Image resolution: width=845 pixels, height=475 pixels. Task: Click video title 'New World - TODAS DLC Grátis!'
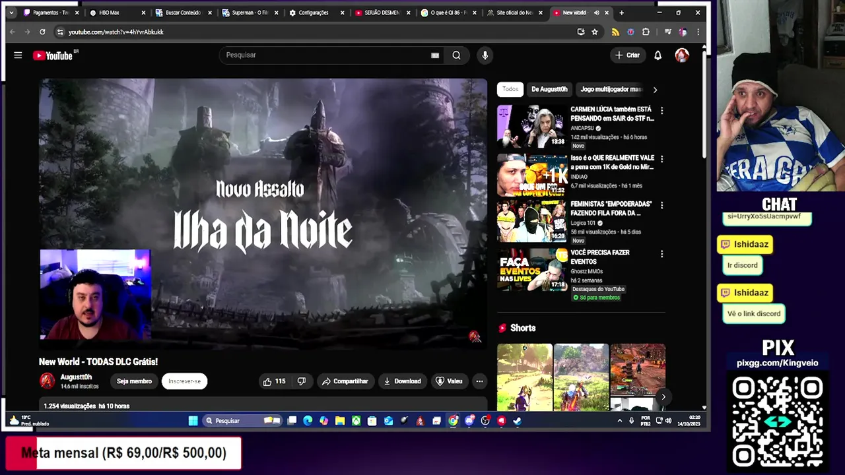click(x=98, y=362)
